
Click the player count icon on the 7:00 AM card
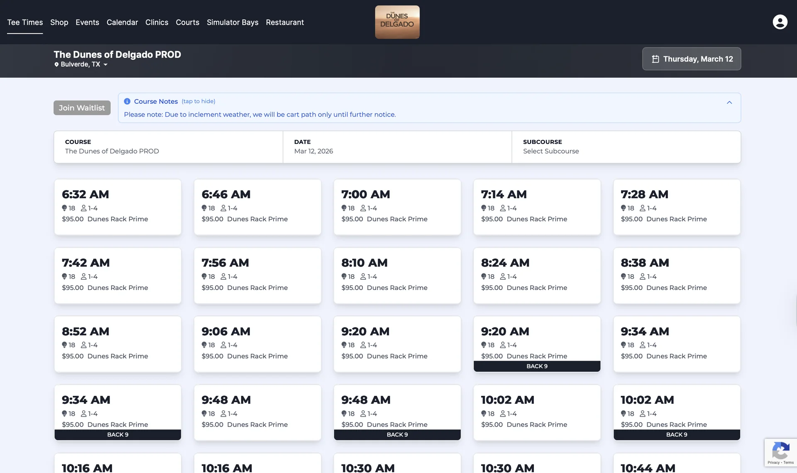point(363,208)
